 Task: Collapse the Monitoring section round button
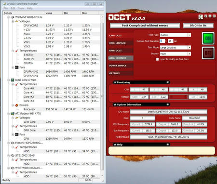tap(168, 82)
